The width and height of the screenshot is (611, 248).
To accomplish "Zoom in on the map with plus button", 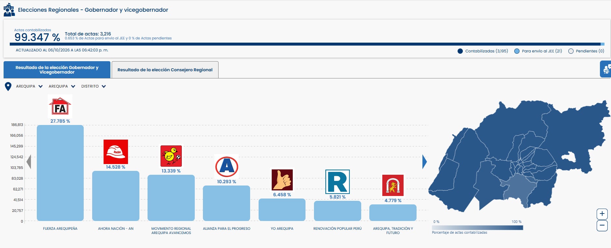I will point(602,214).
